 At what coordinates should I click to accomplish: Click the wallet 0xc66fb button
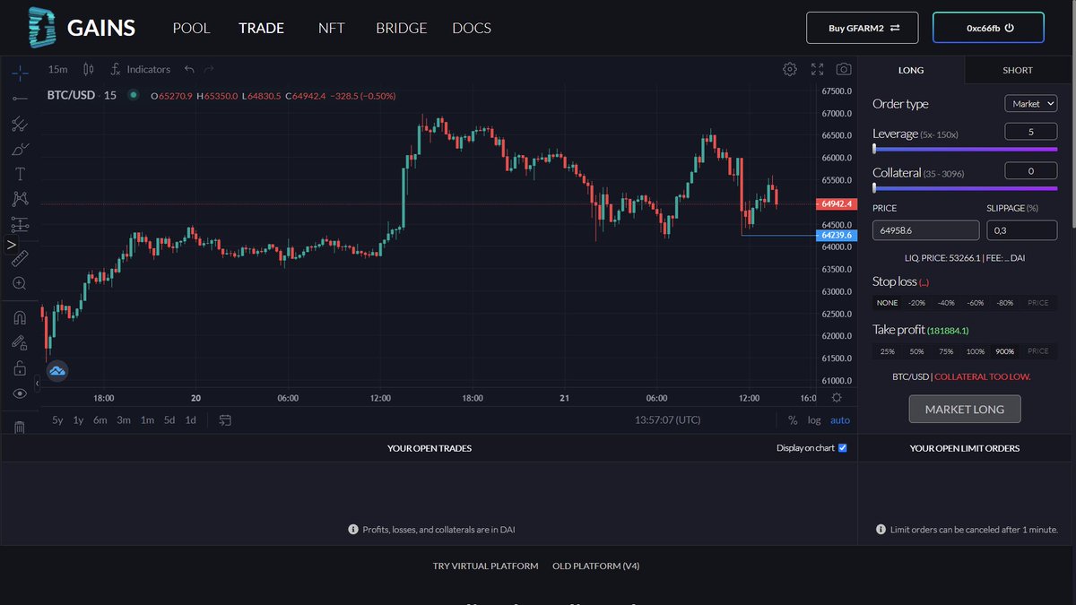coord(988,28)
